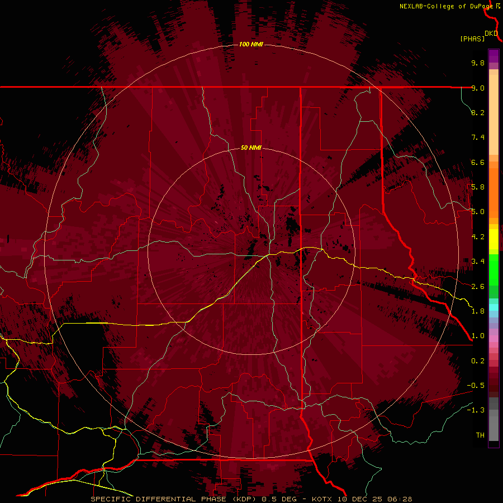Click the 4.2 scale value
This screenshot has height=503, width=503.
(x=478, y=237)
